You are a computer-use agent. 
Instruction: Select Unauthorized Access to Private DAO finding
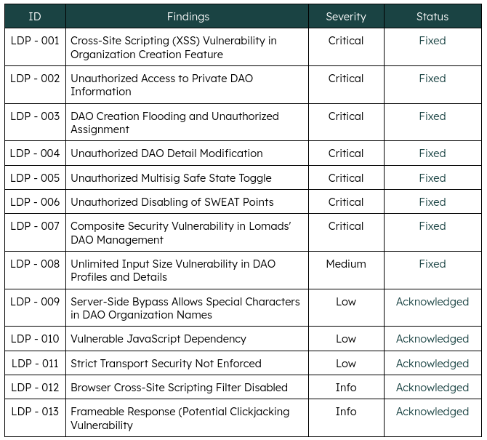(x=161, y=85)
